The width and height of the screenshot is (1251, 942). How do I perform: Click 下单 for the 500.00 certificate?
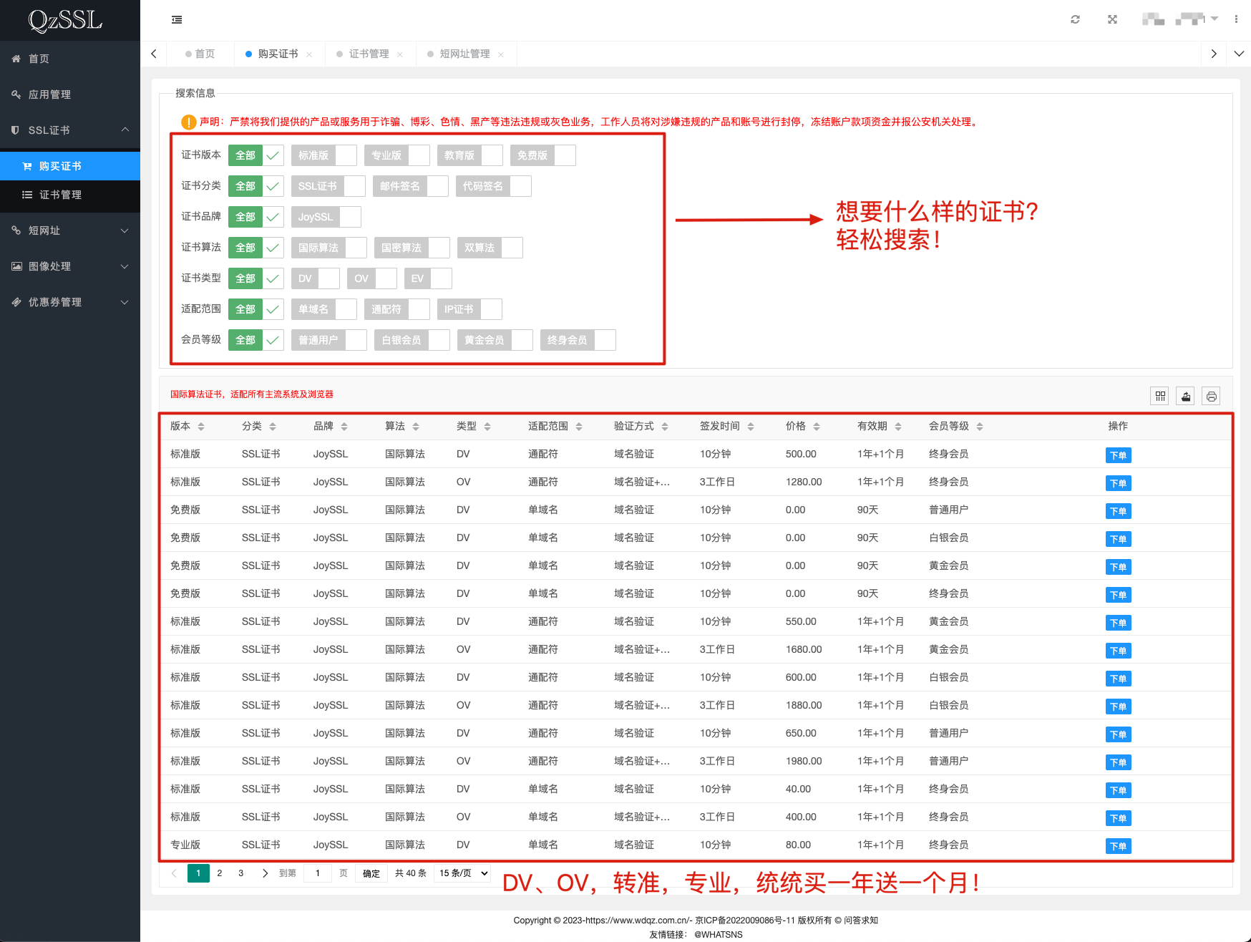[1117, 455]
